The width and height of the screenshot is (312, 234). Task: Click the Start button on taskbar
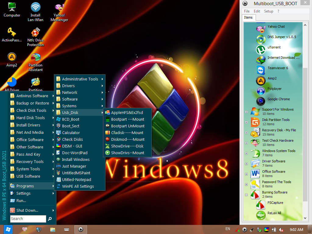click(8, 229)
